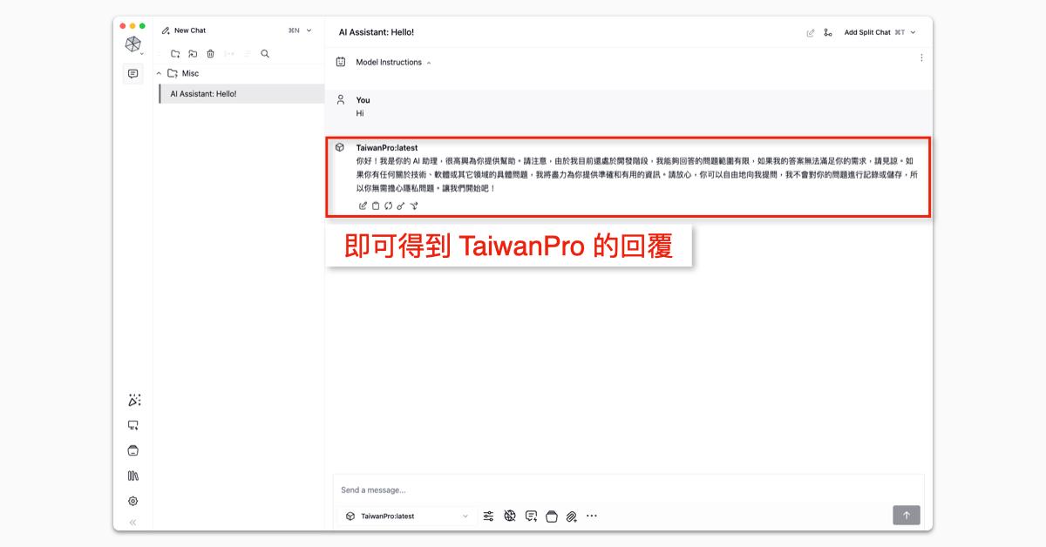The image size is (1046, 547).
Task: Click the branch-off icon under the response
Action: click(414, 206)
